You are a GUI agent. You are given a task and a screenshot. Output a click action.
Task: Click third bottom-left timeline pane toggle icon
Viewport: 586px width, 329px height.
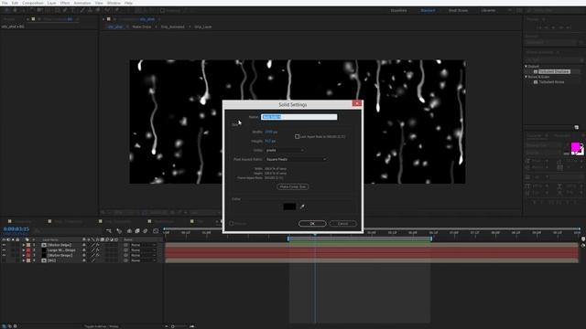pos(15,326)
